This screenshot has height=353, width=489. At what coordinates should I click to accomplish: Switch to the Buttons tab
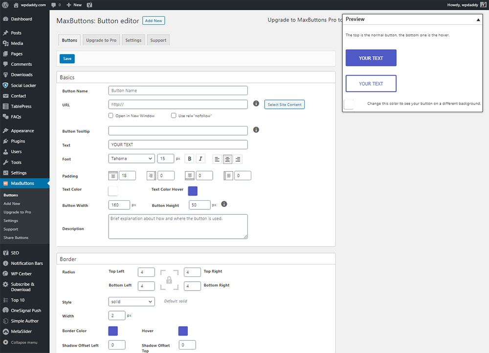(x=69, y=40)
